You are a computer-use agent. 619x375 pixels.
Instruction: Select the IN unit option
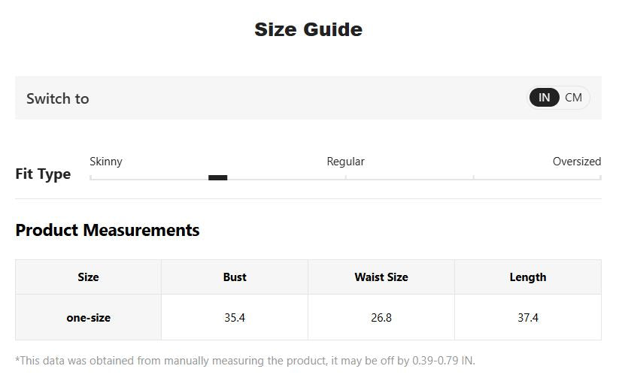[544, 98]
